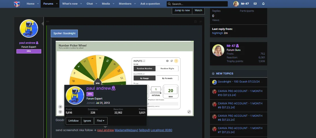316x138 pixels.
Task: Click avatar beside CANVA PRO ACCOUNT #7 topic
Action: tap(215, 129)
